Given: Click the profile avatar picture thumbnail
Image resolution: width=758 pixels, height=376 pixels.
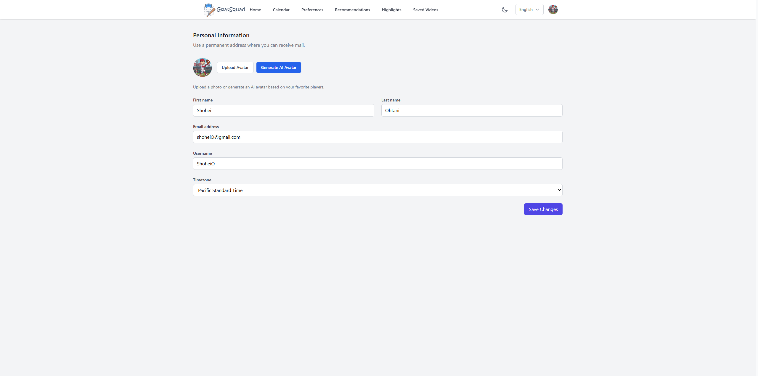Looking at the screenshot, I should tap(203, 67).
